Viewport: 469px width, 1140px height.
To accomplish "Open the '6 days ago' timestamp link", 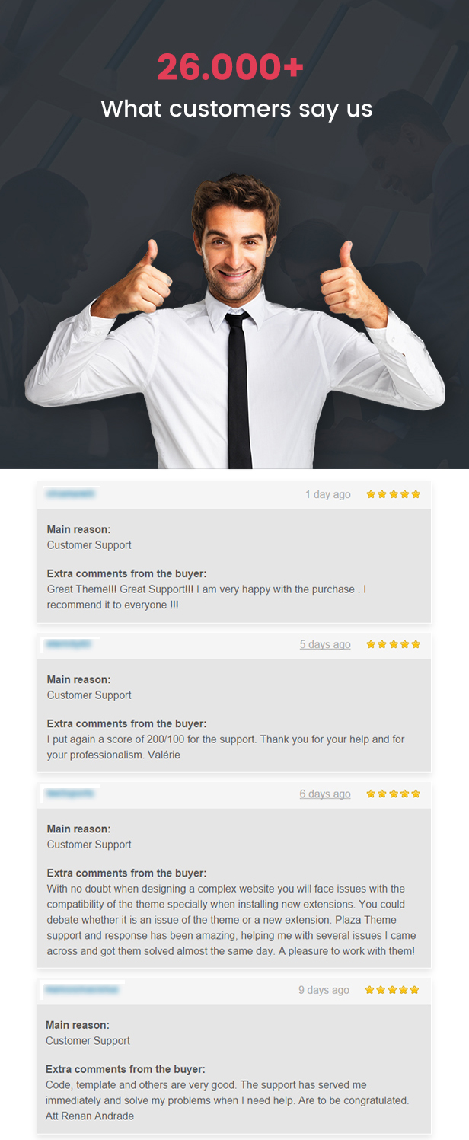I will 325,794.
